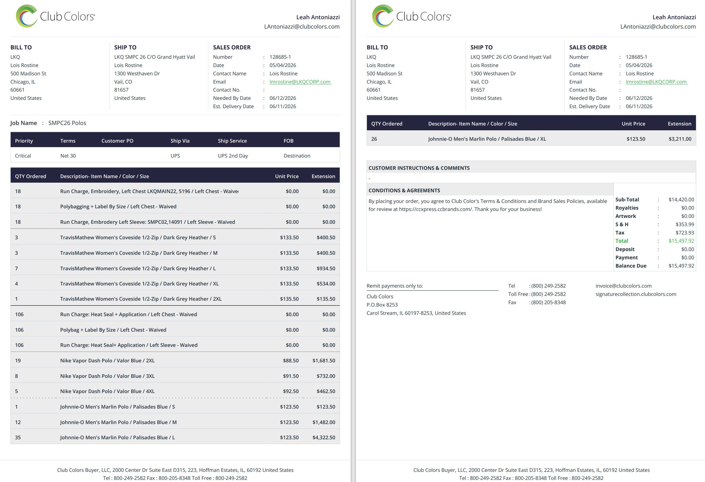Select the "P.O.Box 8253" remit address line
The height and width of the screenshot is (482, 705).
[382, 305]
